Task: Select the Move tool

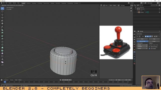Action: 2,15
